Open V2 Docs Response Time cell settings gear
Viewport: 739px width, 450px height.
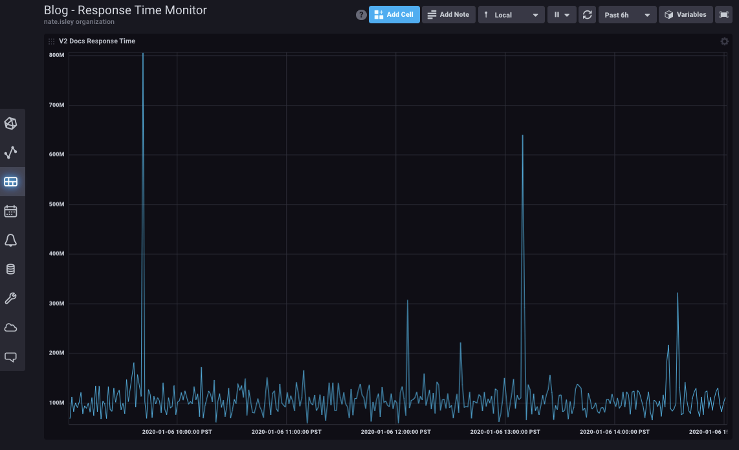pyautogui.click(x=724, y=41)
